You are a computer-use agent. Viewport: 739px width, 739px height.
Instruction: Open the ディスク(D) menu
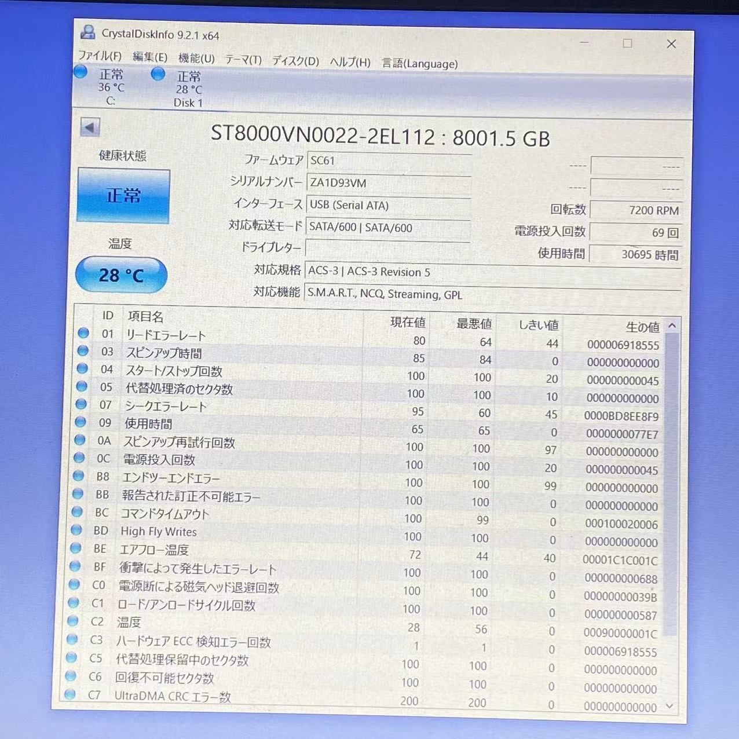(295, 60)
